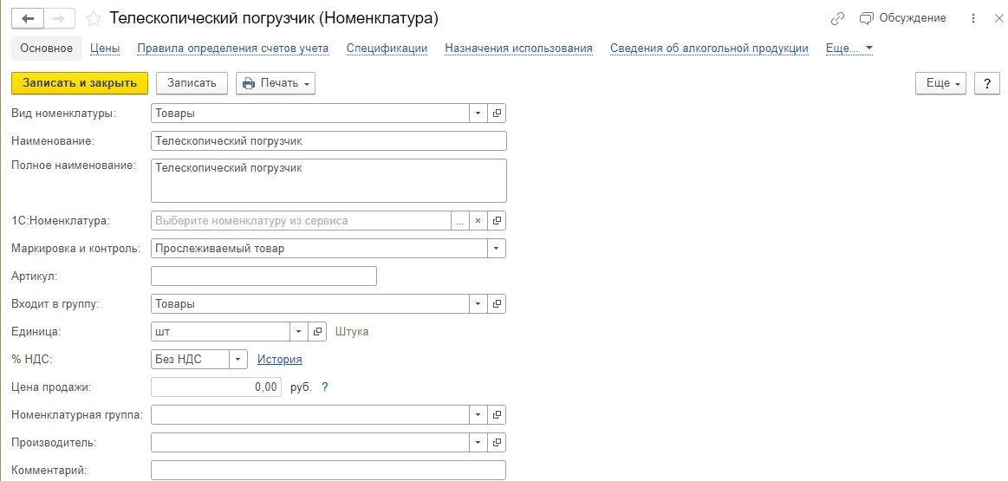Open help with the question mark button

(x=987, y=83)
